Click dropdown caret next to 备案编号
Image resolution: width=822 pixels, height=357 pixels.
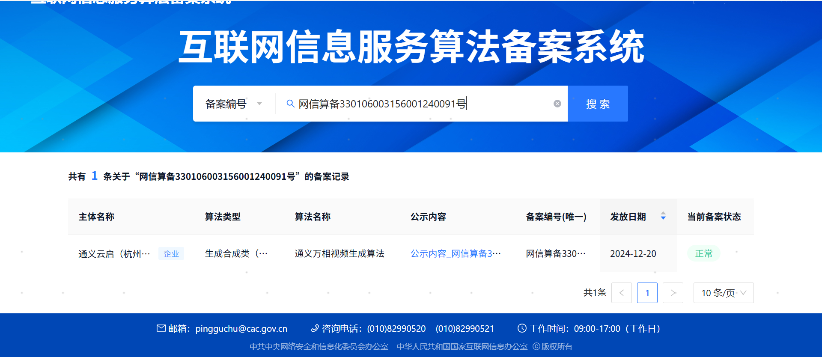point(259,104)
